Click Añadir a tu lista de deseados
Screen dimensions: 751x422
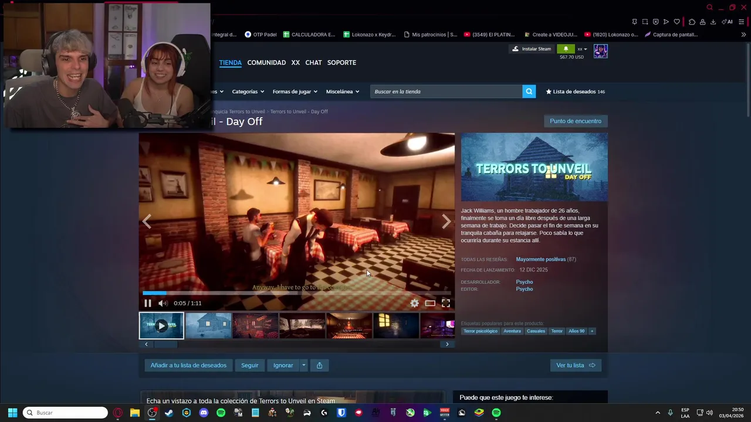[x=188, y=365]
